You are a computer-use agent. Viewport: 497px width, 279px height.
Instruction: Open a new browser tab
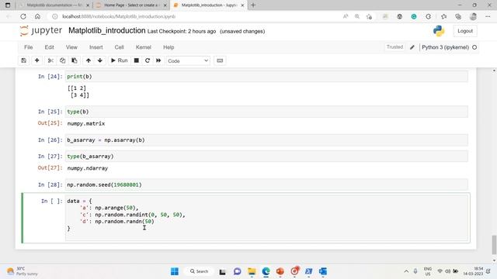pos(253,5)
